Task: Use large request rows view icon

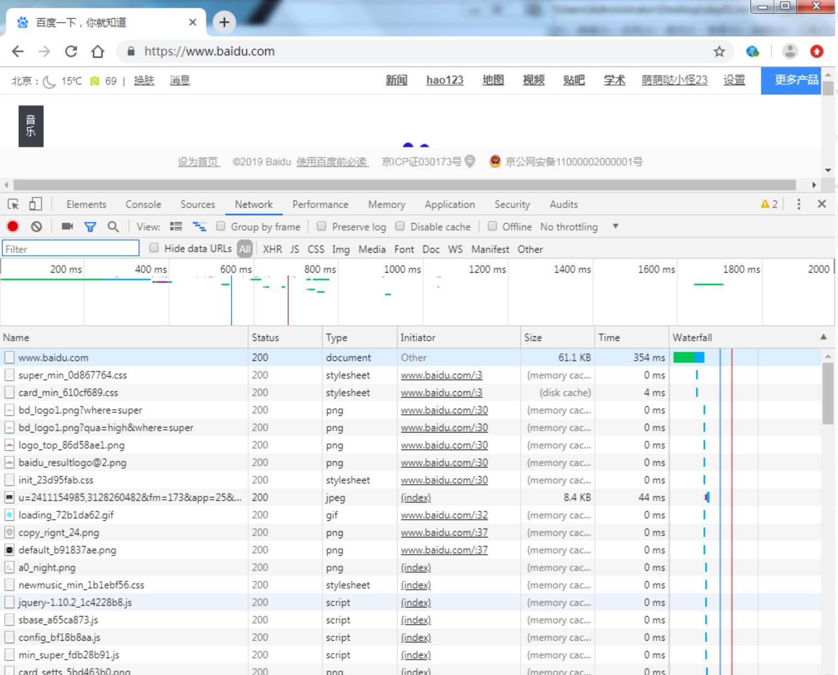Action: [176, 226]
